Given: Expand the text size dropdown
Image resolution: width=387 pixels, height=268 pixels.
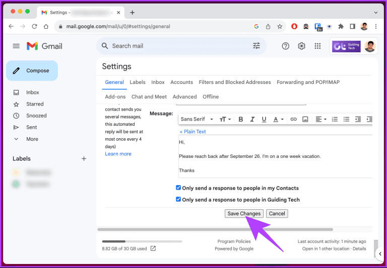Looking at the screenshot, I should coord(225,119).
